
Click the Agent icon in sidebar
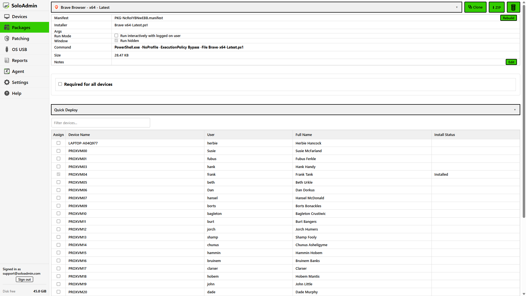[7, 72]
